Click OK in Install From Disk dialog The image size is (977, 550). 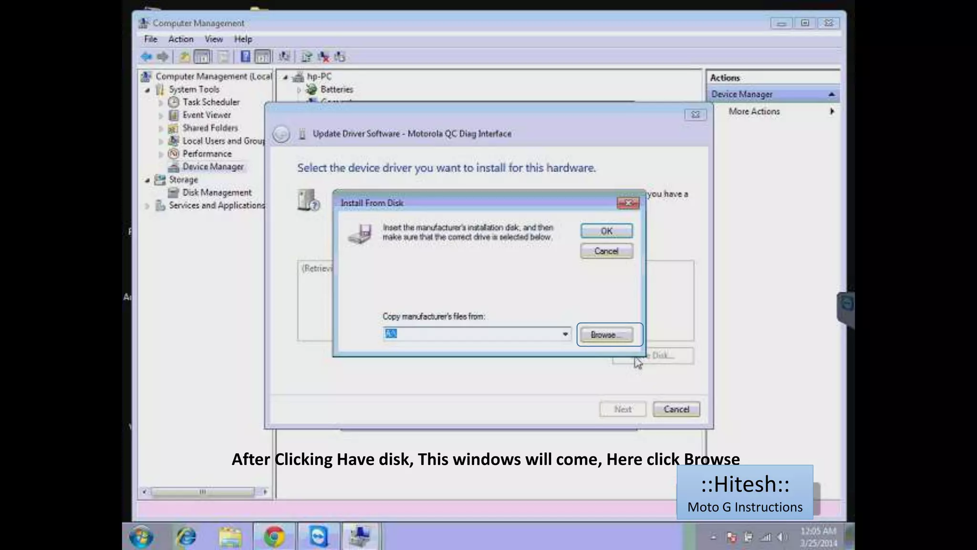coord(607,231)
